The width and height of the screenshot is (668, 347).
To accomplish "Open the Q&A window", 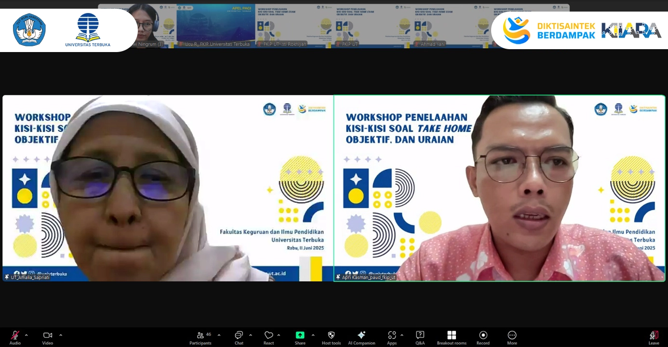I will (x=420, y=336).
